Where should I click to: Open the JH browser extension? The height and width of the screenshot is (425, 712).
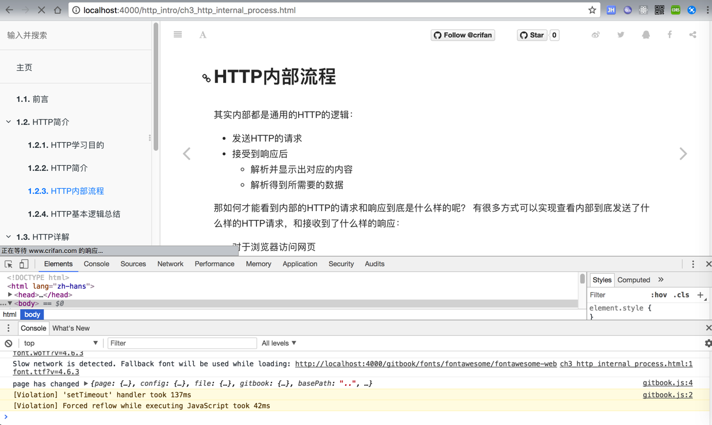611,10
